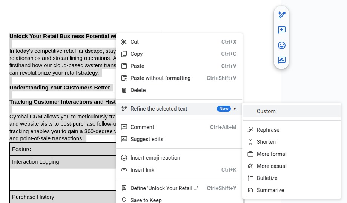Choose Shorten from the refine submenu
347x203 pixels.
[266, 142]
